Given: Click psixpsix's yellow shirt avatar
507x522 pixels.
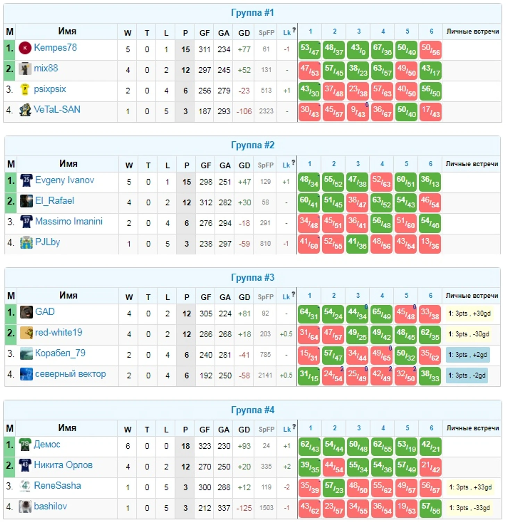Looking at the screenshot, I should (x=25, y=90).
